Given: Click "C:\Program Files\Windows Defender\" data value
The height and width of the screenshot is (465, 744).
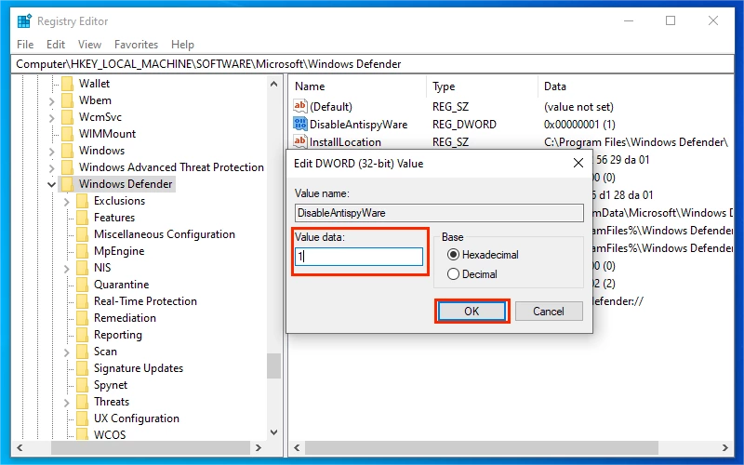Looking at the screenshot, I should point(636,142).
